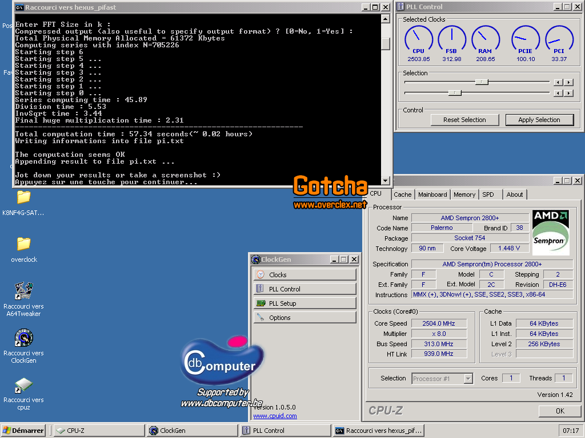This screenshot has height=438, width=585.
Task: Click the Package value Socket 754
Action: 470,238
